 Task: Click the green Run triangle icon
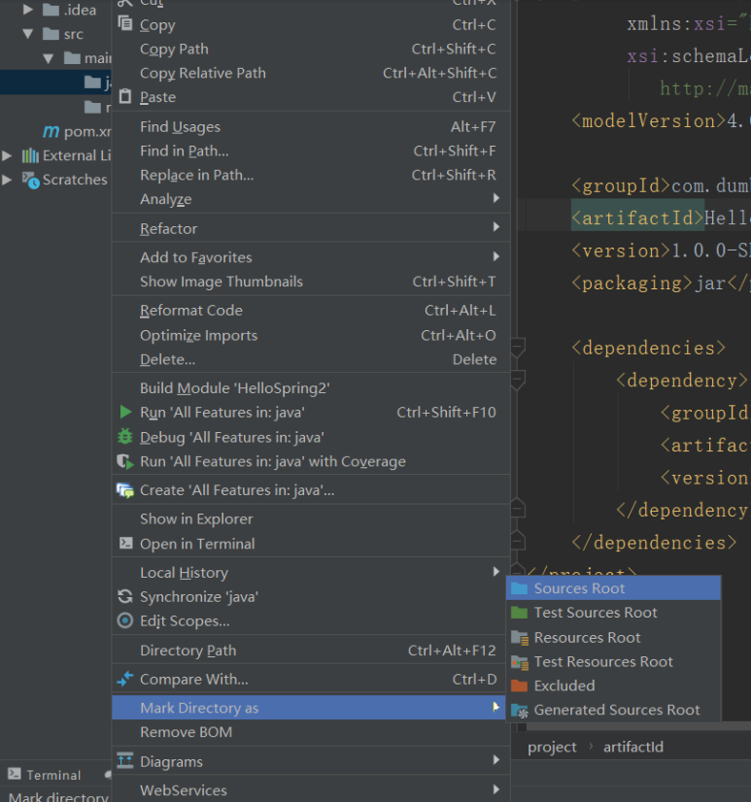(125, 412)
